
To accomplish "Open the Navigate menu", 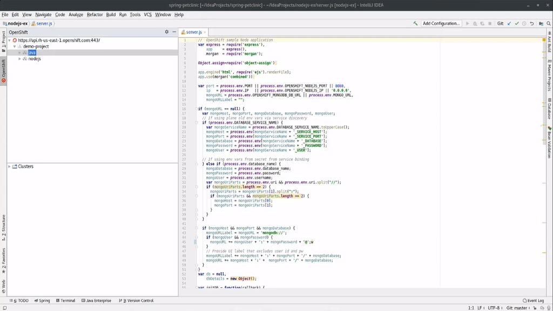I will tap(43, 15).
